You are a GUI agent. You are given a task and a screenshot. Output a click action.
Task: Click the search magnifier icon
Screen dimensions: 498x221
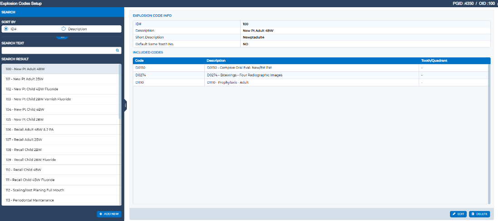tap(117, 51)
